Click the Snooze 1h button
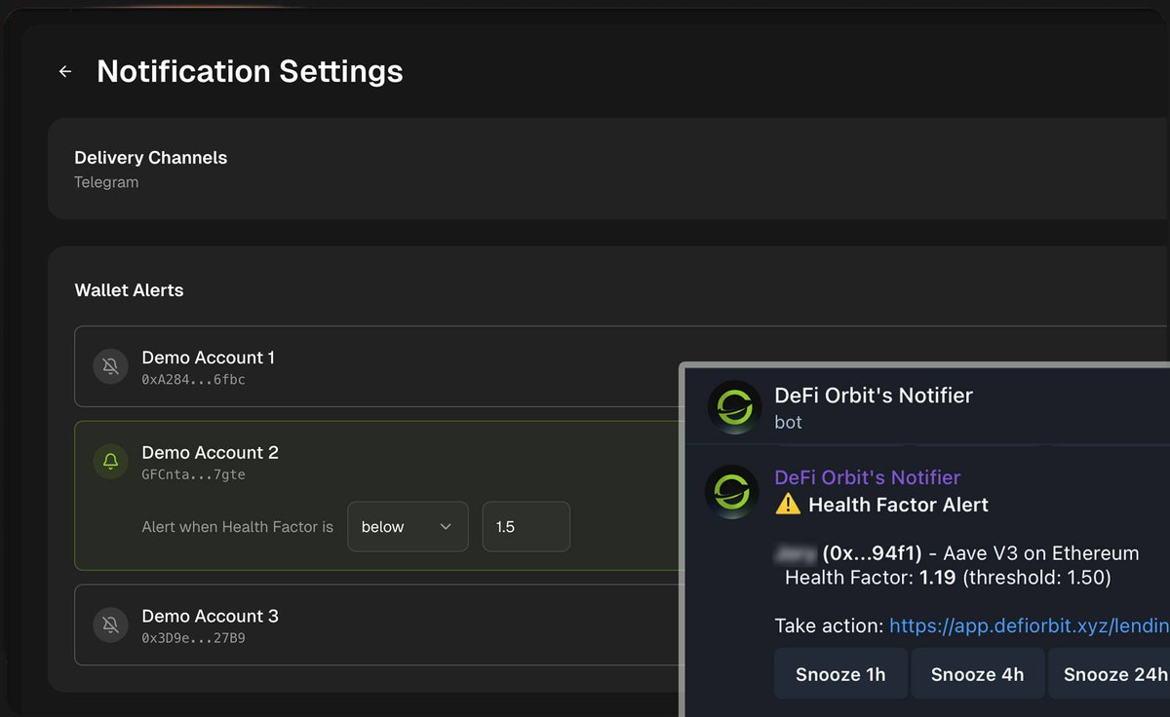 (840, 674)
